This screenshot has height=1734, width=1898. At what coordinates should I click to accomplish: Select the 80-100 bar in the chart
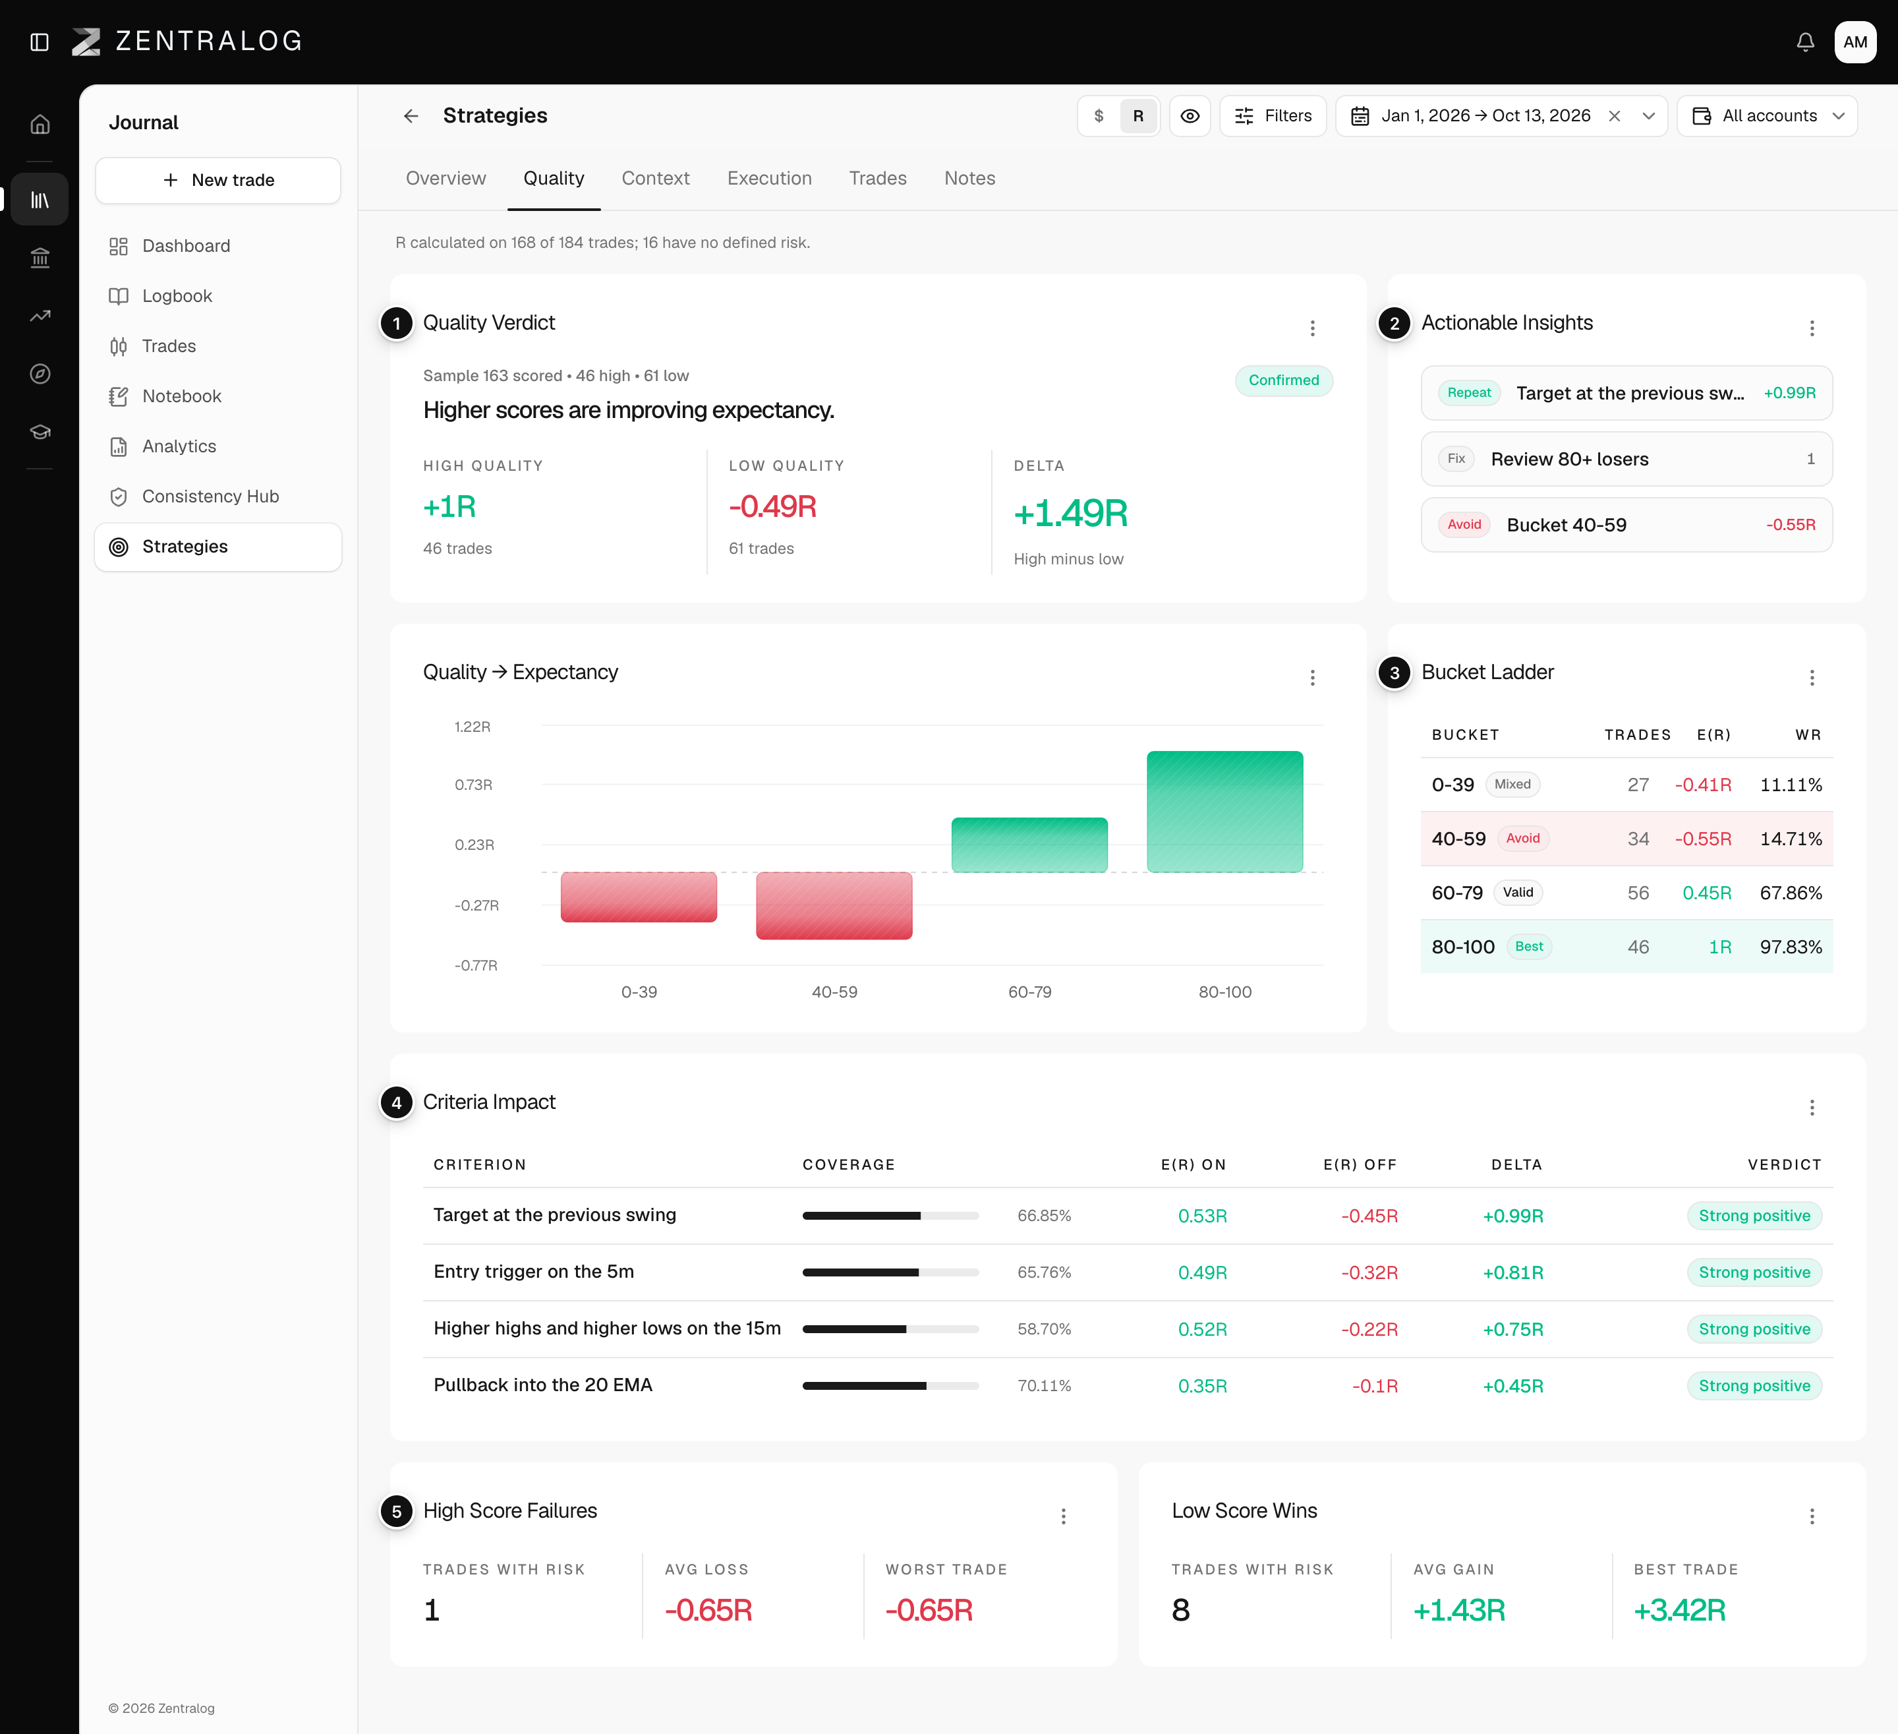point(1225,811)
